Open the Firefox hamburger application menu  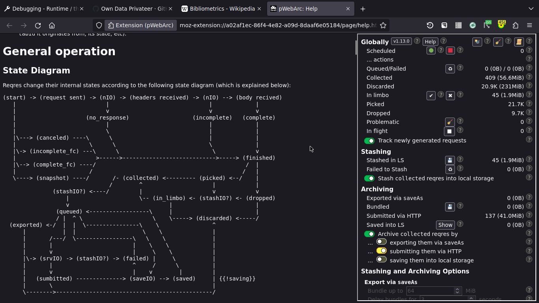530,25
